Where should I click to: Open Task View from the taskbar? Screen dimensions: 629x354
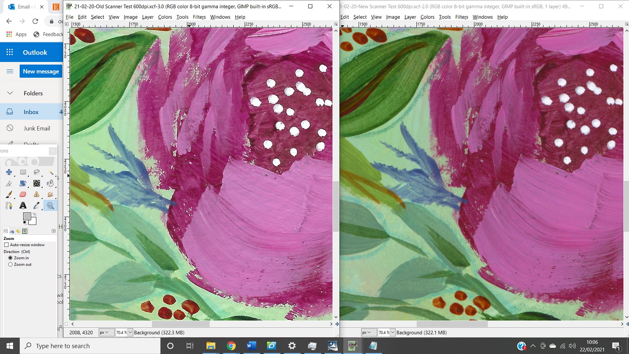pos(190,346)
